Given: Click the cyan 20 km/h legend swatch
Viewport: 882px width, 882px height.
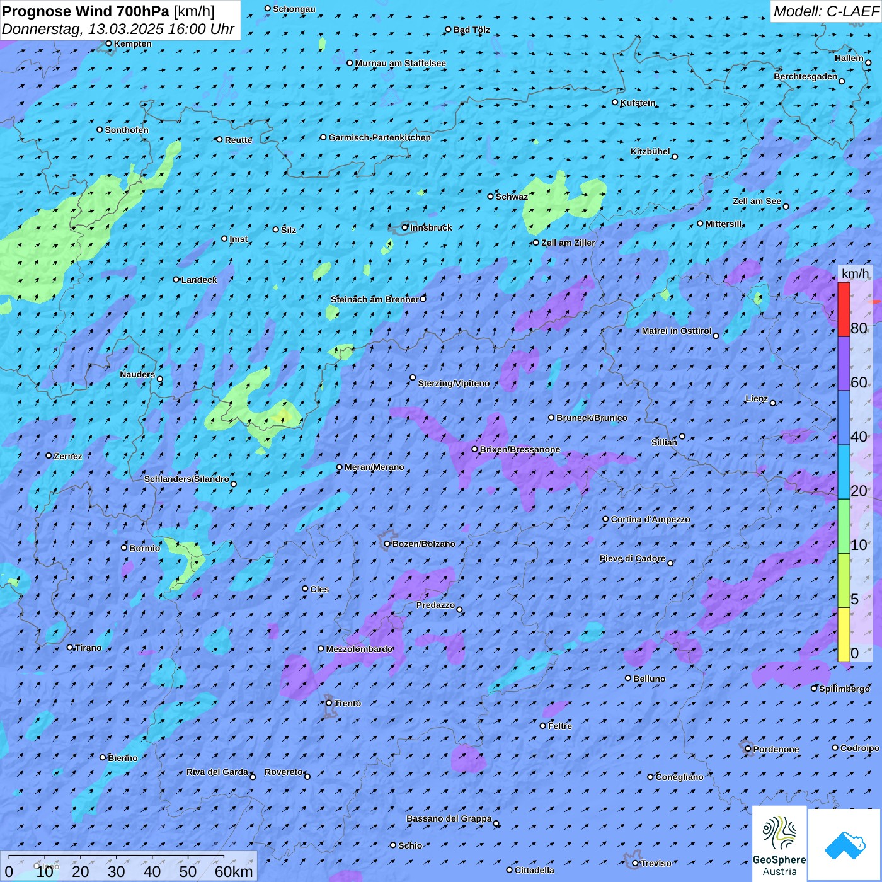Looking at the screenshot, I should pyautogui.click(x=844, y=472).
